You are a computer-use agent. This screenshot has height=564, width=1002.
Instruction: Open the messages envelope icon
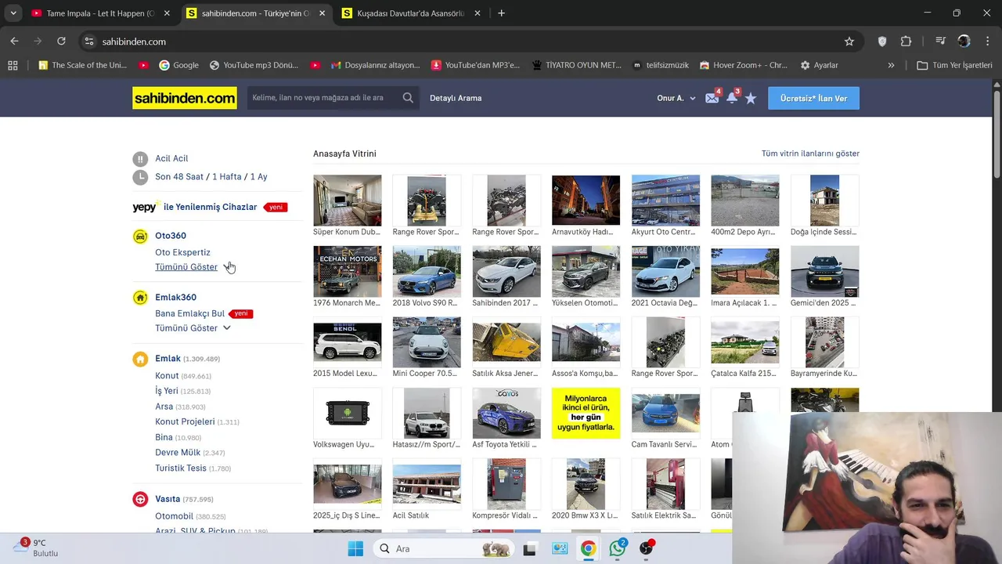coord(712,98)
